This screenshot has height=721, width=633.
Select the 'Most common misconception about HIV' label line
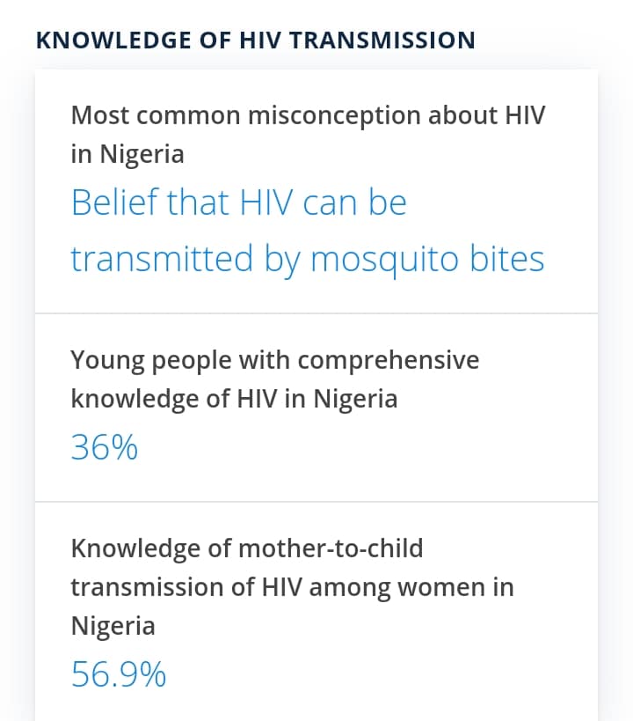[x=309, y=115]
